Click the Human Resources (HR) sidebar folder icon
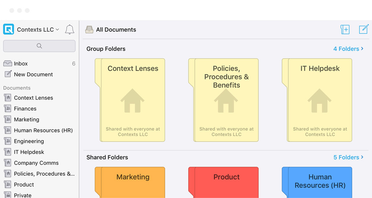The height and width of the screenshot is (198, 372). [8, 130]
